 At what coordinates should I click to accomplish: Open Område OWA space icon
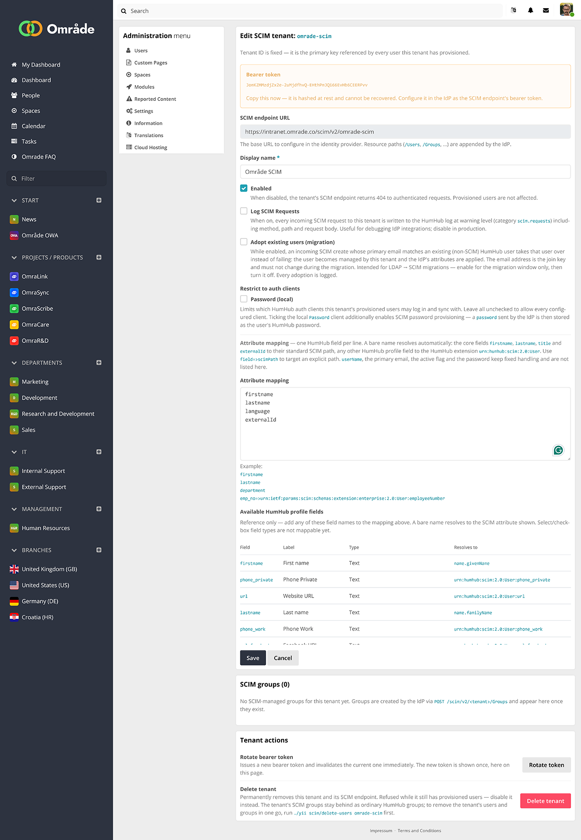14,235
